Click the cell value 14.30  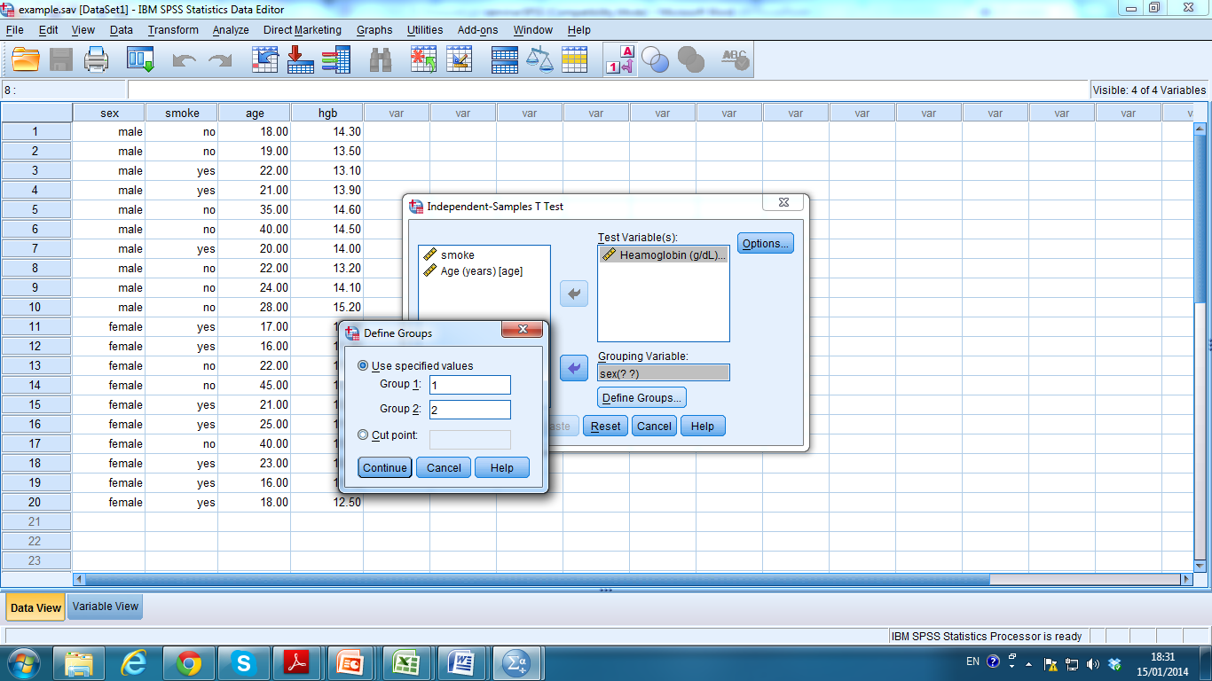click(327, 131)
